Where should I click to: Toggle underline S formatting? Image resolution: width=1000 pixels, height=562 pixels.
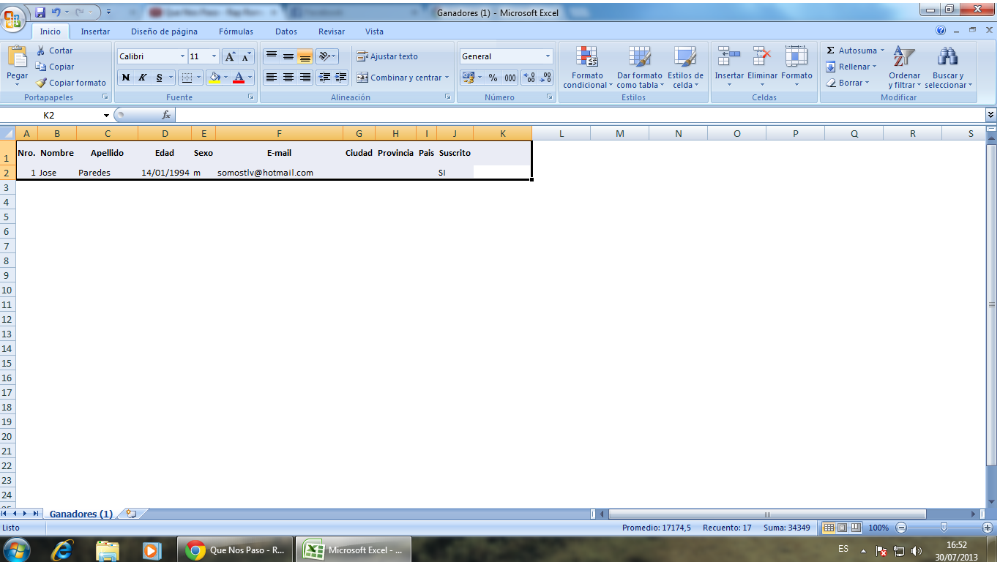(x=159, y=78)
